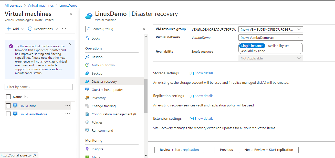Click the Guest + host updates icon

(x=87, y=90)
